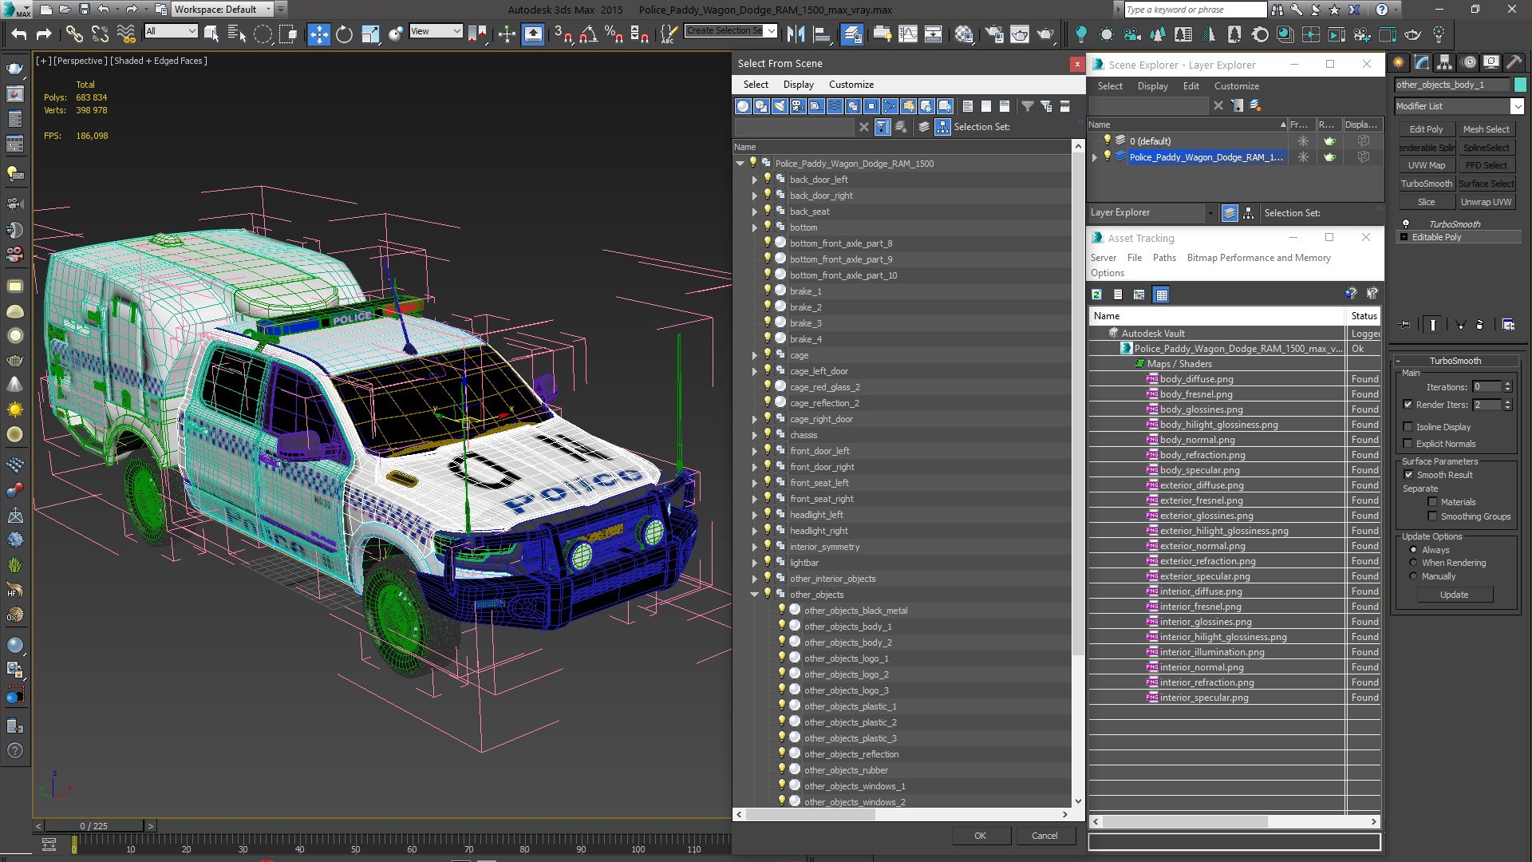Click the Unwrap UVW button
The image size is (1532, 862).
pos(1486,202)
